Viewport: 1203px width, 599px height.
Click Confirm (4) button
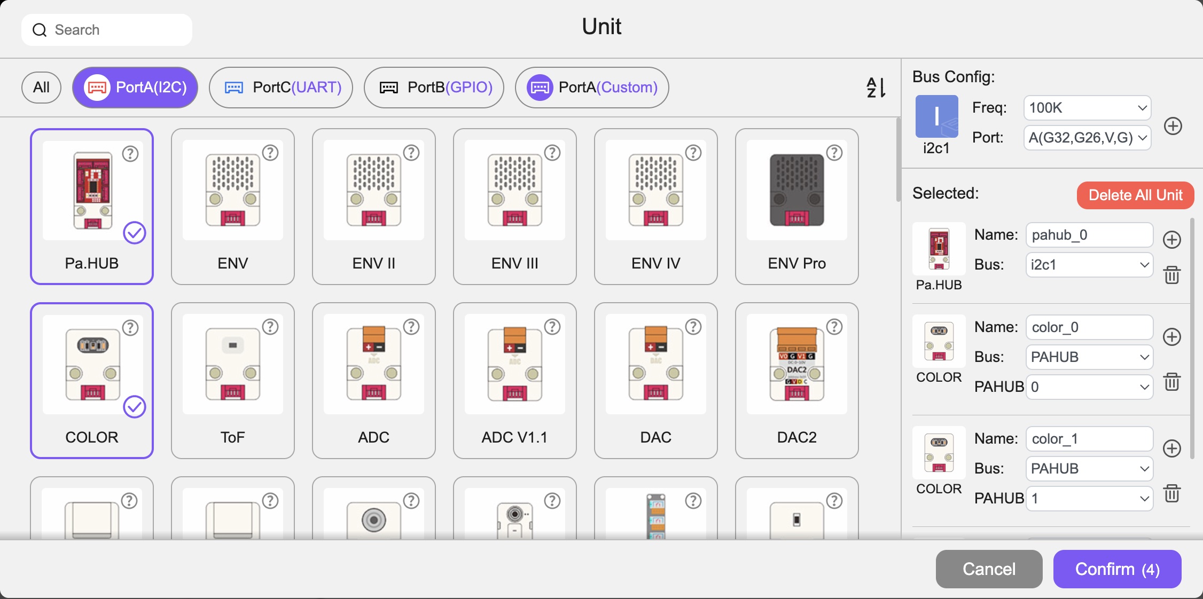click(x=1118, y=569)
